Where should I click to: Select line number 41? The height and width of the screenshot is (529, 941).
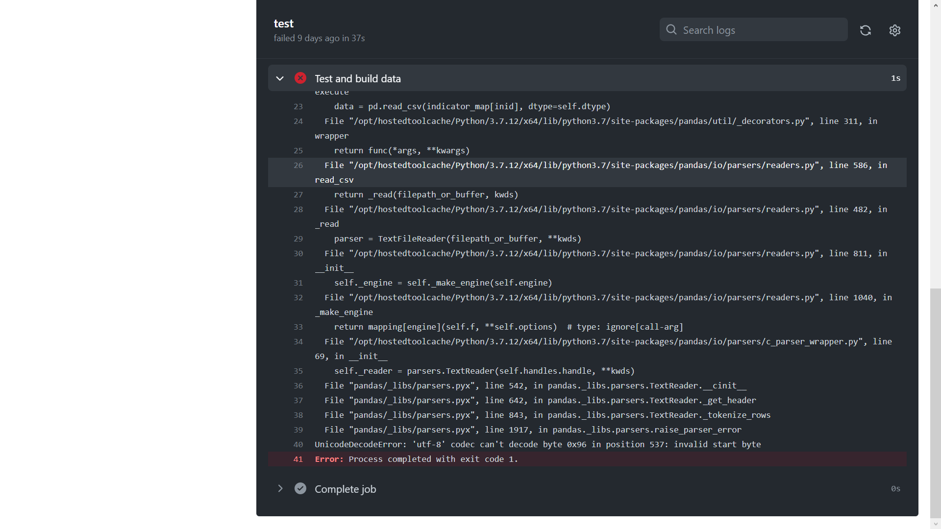tap(298, 459)
